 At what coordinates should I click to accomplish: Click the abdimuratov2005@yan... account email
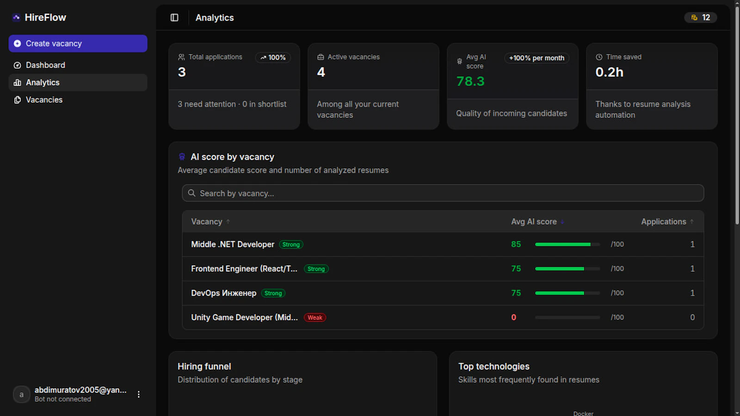(80, 390)
